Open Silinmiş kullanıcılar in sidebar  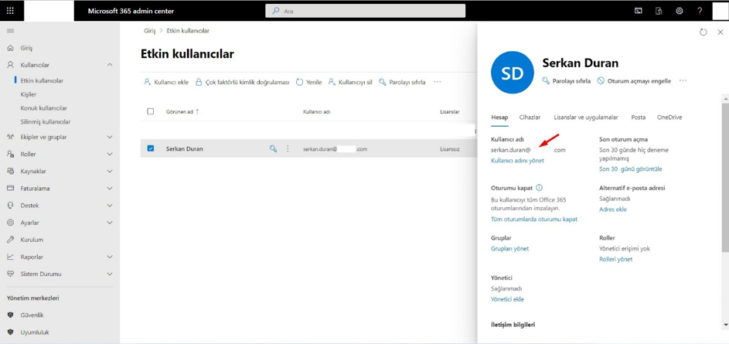coord(46,122)
